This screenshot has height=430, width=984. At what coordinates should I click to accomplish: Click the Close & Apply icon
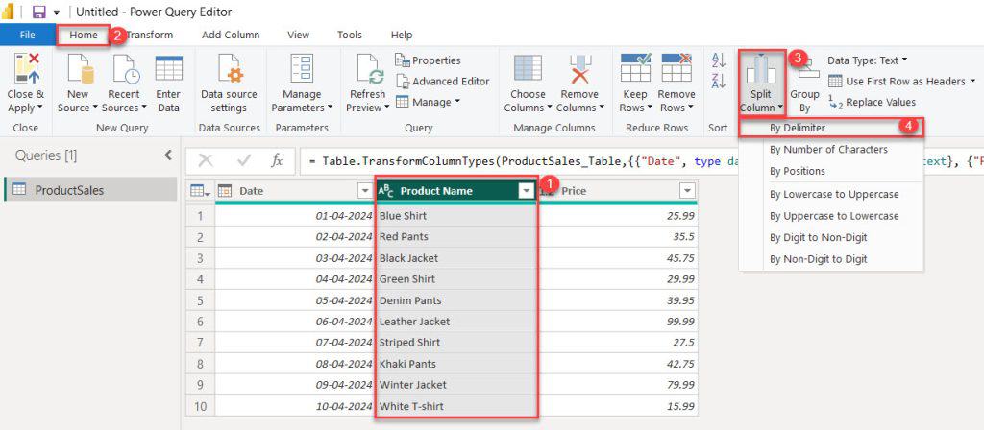(x=26, y=68)
